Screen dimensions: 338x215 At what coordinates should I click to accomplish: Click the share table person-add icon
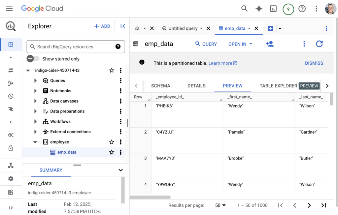pos(270,44)
